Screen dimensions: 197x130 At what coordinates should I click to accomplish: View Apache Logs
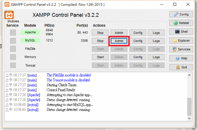pos(156,33)
